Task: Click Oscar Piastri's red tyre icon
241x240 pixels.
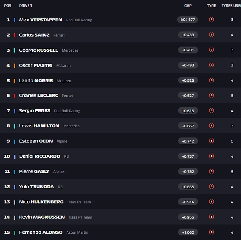Action: point(211,65)
